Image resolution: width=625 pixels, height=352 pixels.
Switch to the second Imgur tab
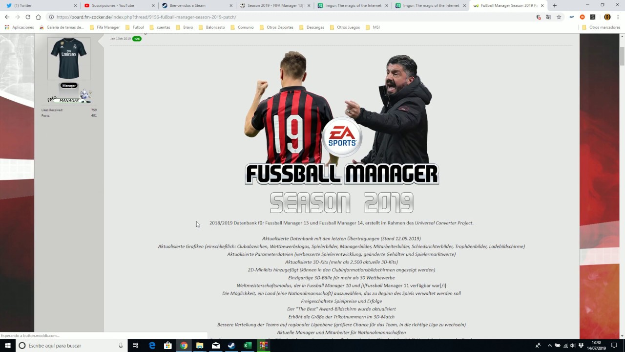tap(430, 5)
